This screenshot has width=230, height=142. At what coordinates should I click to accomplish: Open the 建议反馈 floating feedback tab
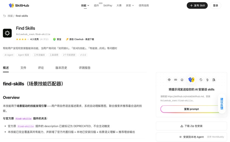coord(222,104)
